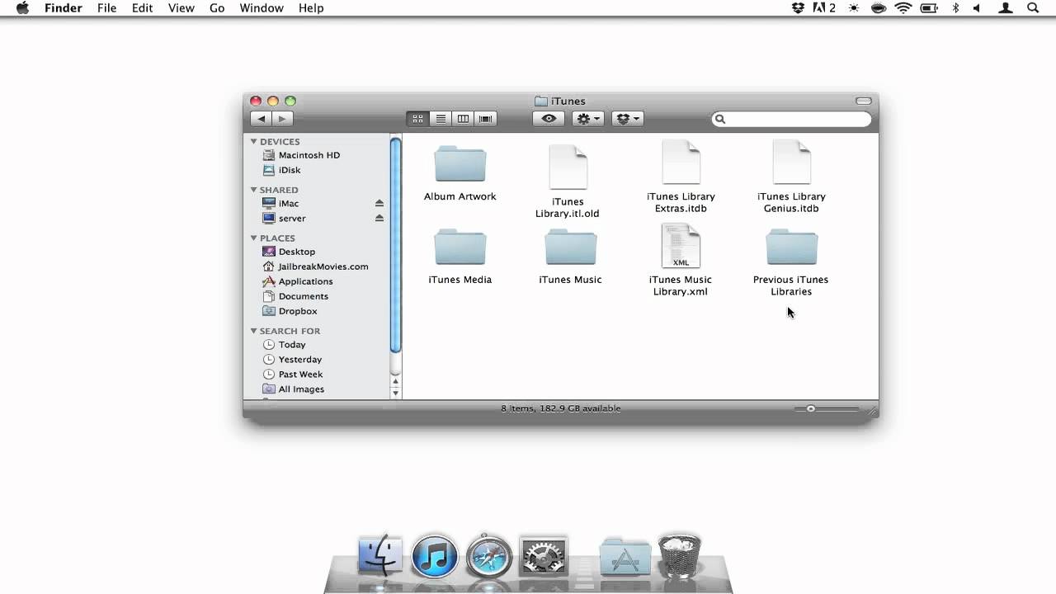Screen dimensions: 1056x594
Task: Click the sidebar scroll up arrow
Action: coord(396,381)
